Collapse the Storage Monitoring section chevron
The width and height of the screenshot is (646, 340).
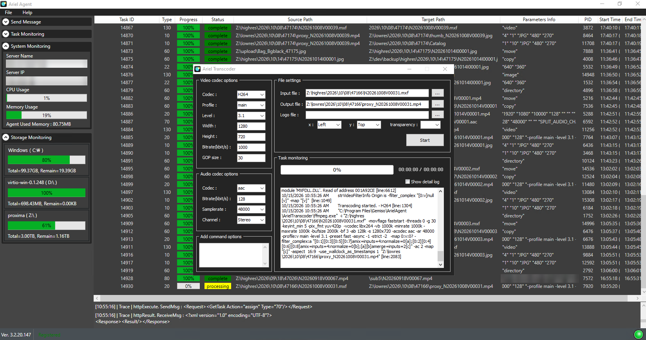[x=6, y=137]
